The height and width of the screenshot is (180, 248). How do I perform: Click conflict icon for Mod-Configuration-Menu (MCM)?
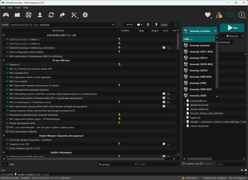click(x=119, y=52)
